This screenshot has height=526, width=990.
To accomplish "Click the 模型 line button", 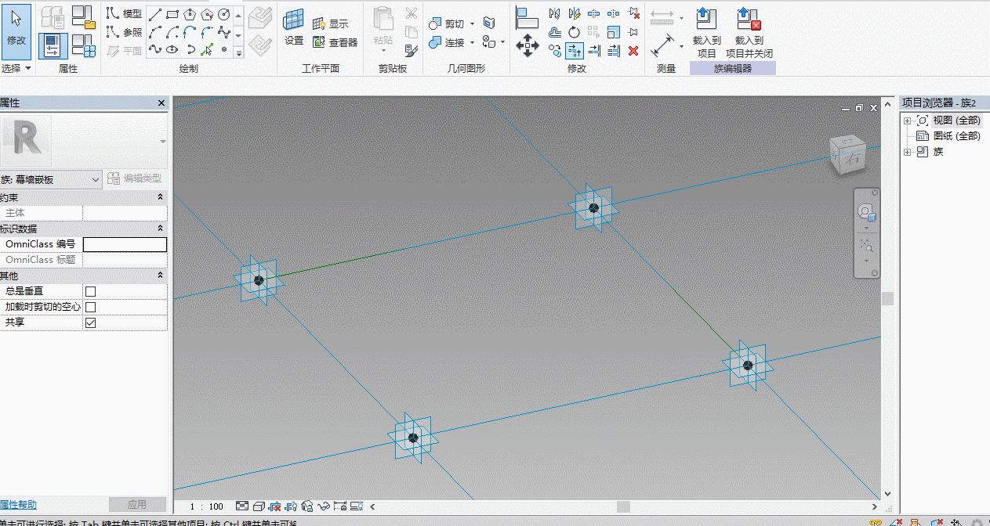I will (125, 14).
